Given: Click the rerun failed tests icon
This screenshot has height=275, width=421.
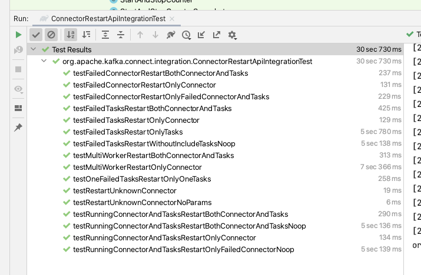Looking at the screenshot, I should pyautogui.click(x=18, y=50).
